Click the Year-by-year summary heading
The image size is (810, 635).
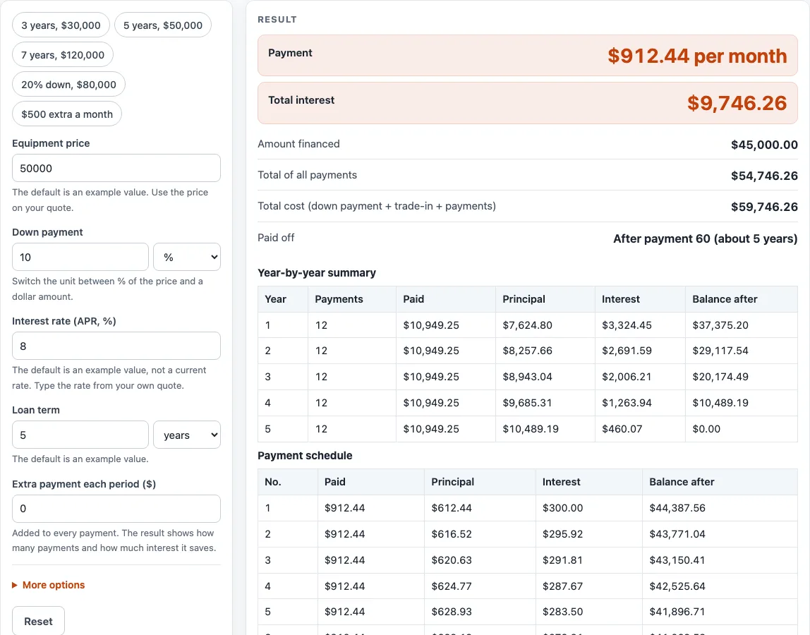317,273
